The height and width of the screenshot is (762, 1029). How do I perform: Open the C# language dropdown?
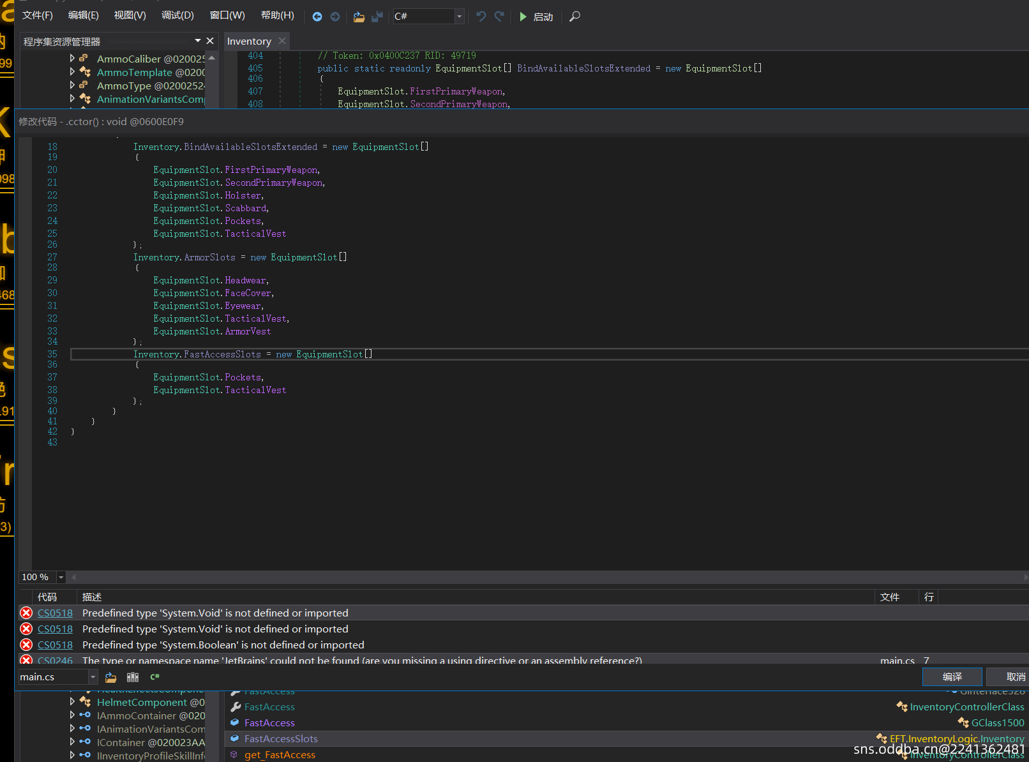pyautogui.click(x=459, y=17)
